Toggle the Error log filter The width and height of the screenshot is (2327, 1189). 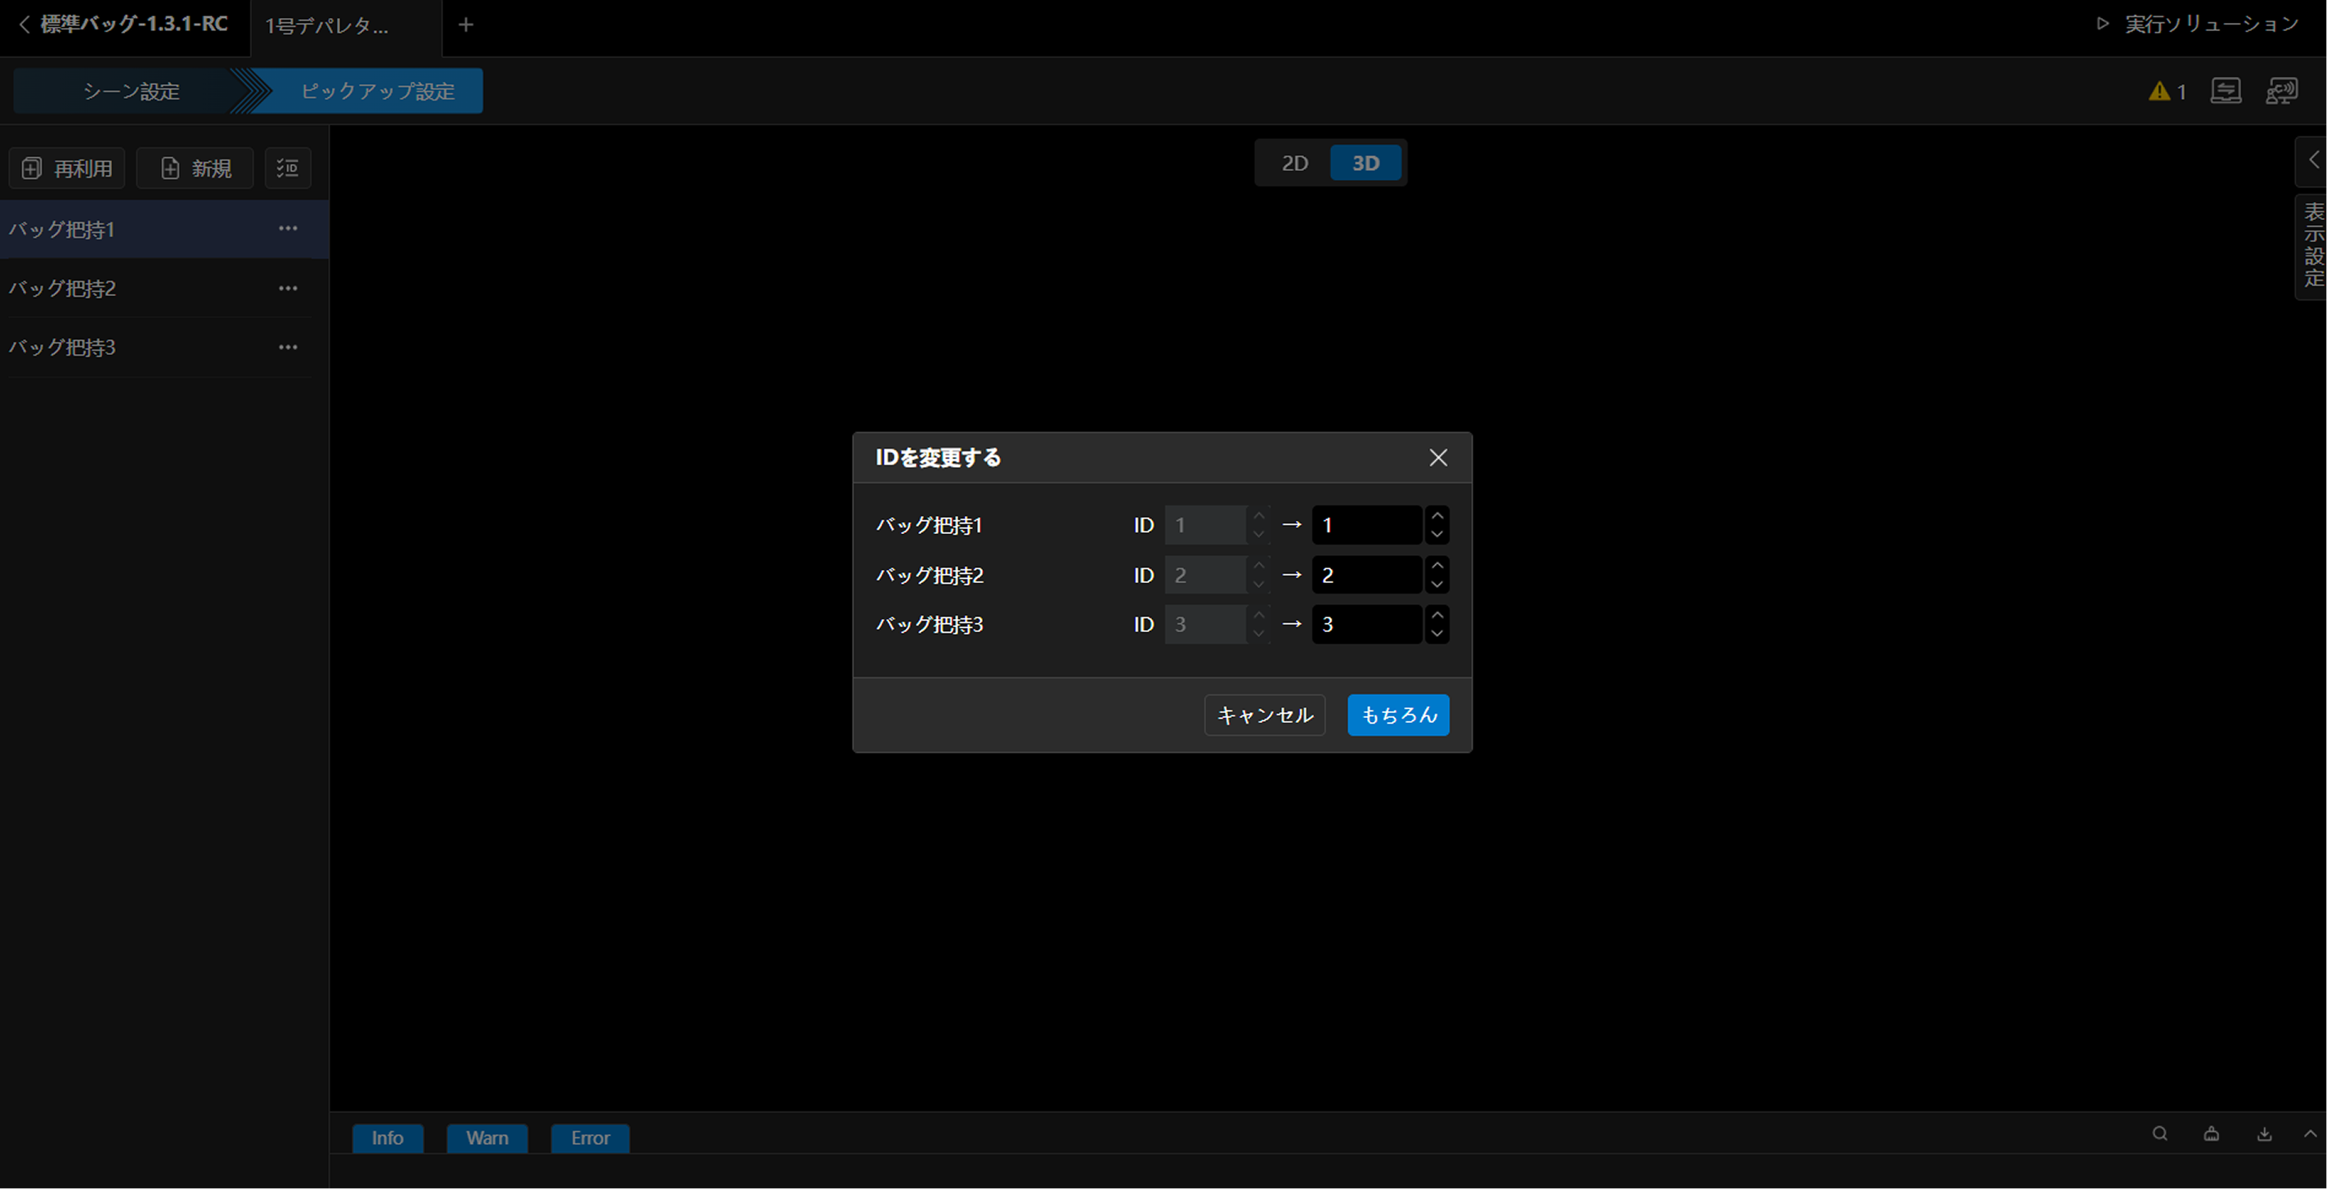590,1137
